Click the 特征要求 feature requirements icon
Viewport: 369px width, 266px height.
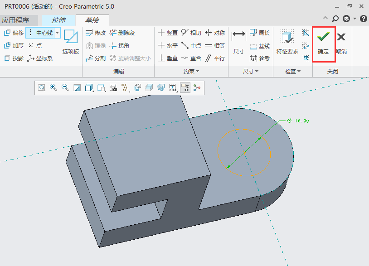point(287,43)
